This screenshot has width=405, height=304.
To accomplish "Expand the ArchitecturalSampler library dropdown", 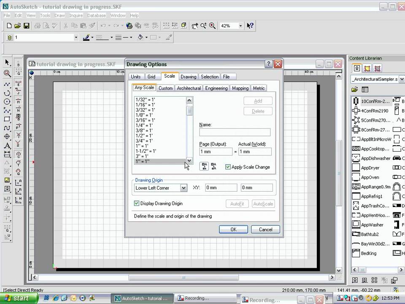I will pyautogui.click(x=401, y=79).
